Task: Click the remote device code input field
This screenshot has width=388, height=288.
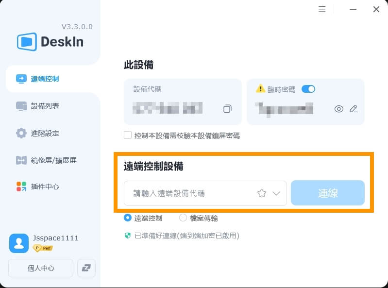Action: pyautogui.click(x=205, y=193)
